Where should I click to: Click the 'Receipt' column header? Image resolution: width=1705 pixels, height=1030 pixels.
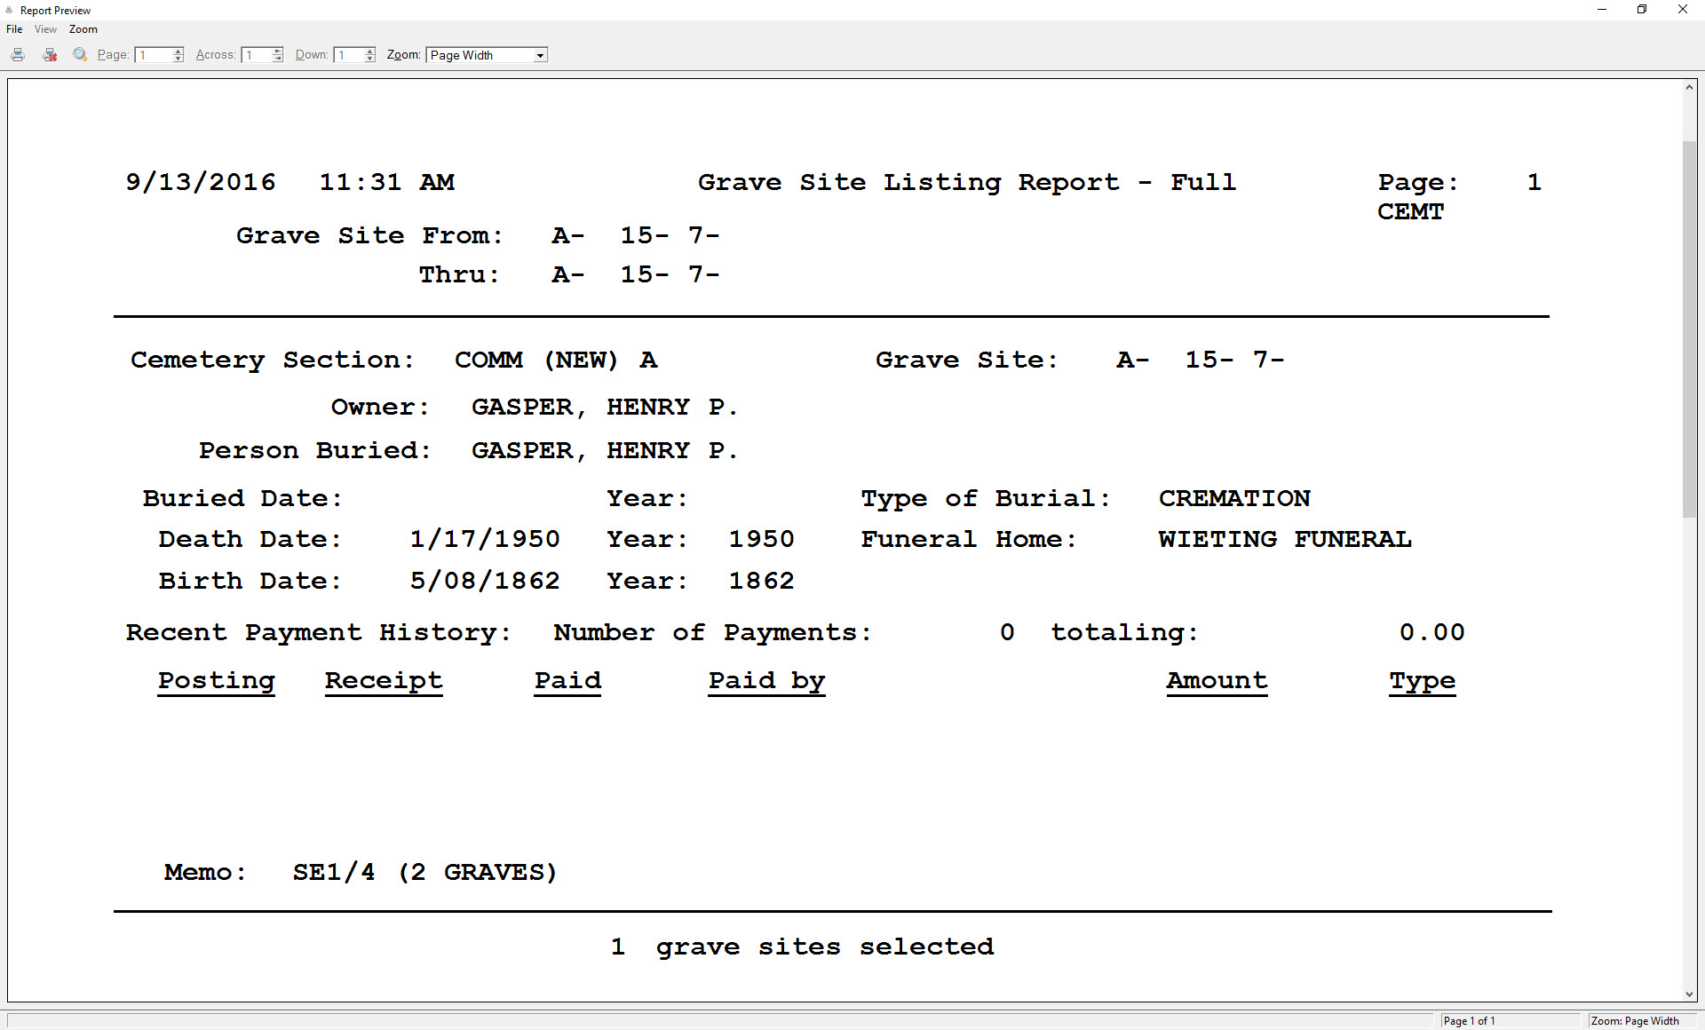[x=384, y=681]
